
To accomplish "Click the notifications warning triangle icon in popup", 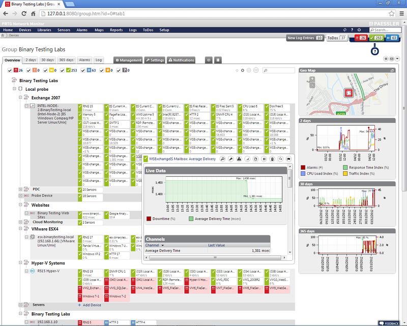I will 239,159.
